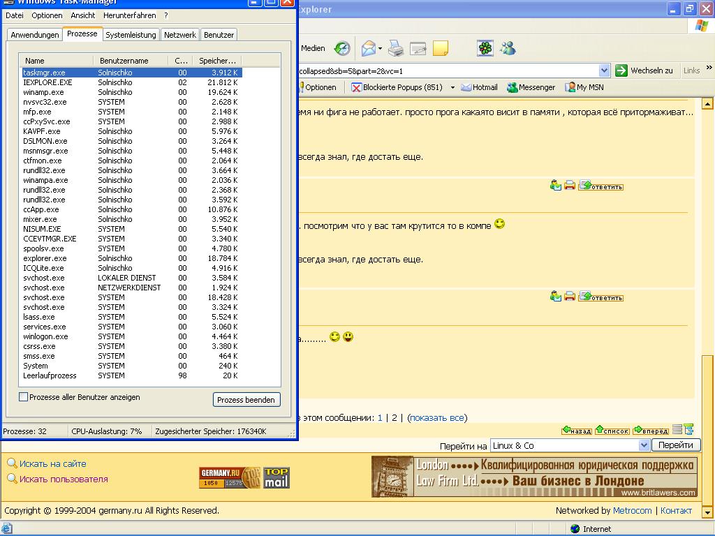715x536 pixels.
Task: Click the показать все link
Action: (437, 418)
